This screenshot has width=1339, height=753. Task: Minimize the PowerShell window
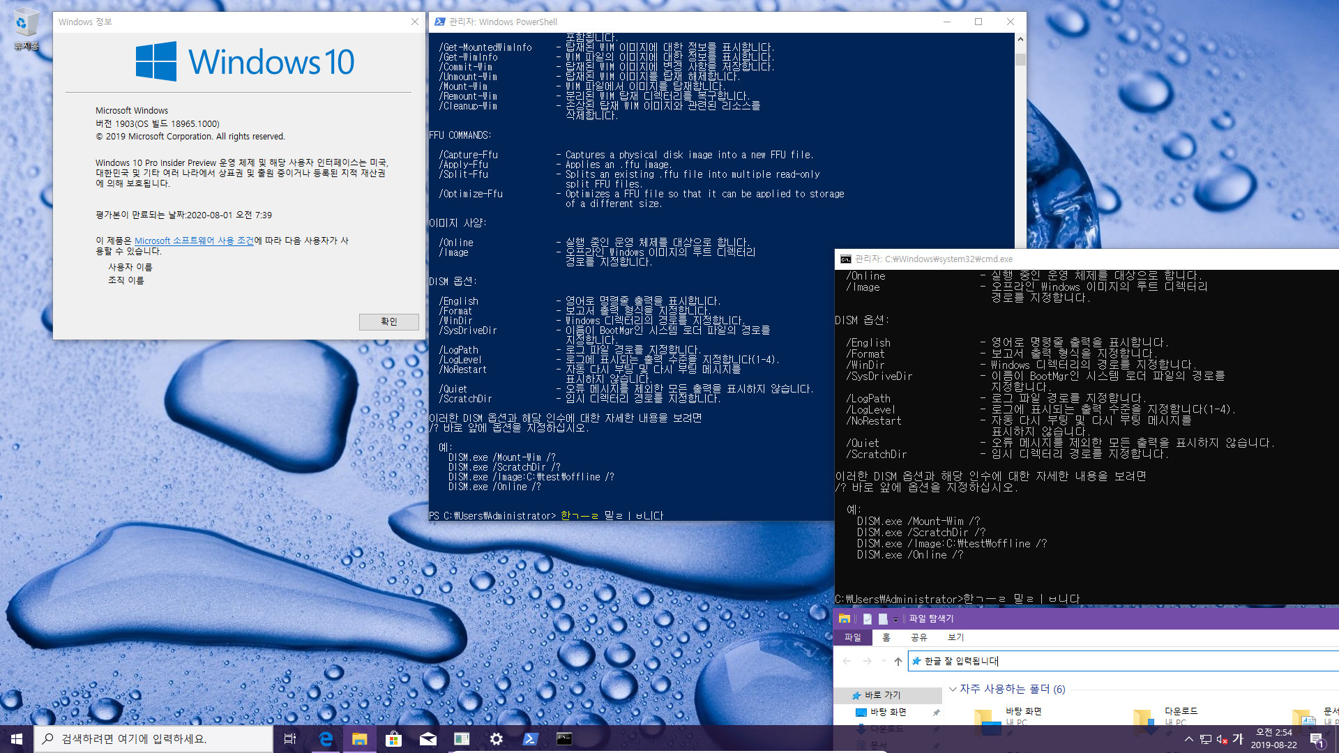pyautogui.click(x=946, y=22)
